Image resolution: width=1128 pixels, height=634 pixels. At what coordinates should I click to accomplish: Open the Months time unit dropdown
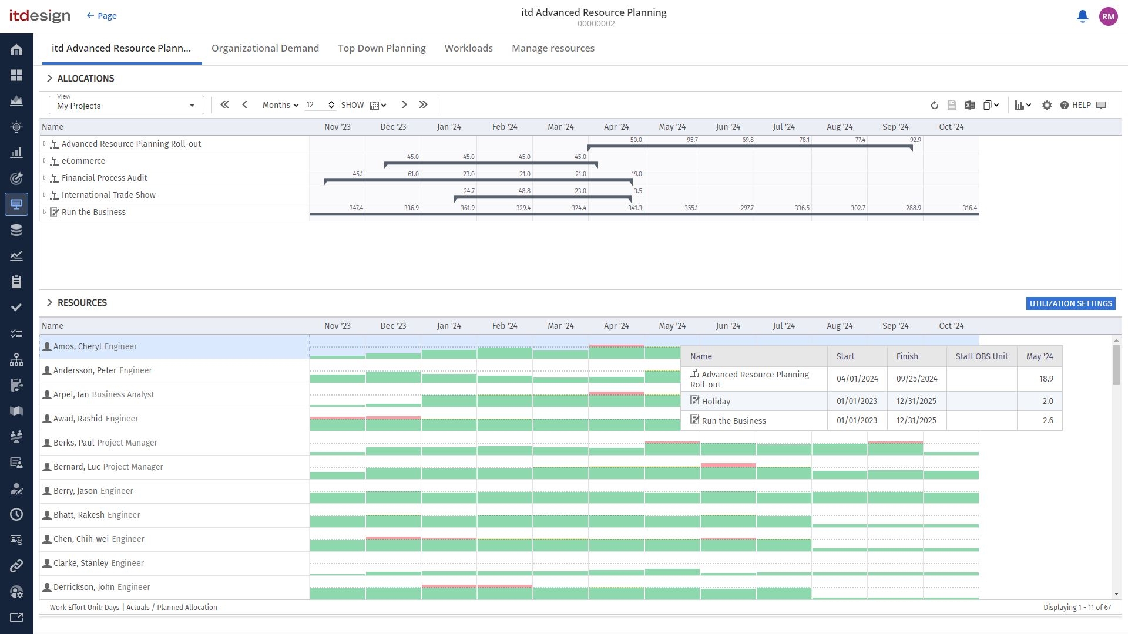tap(280, 106)
